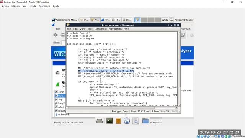The image size is (245, 138).
Task: Click 'Ready to load or capture' status text
Action: pyautogui.click(x=68, y=122)
